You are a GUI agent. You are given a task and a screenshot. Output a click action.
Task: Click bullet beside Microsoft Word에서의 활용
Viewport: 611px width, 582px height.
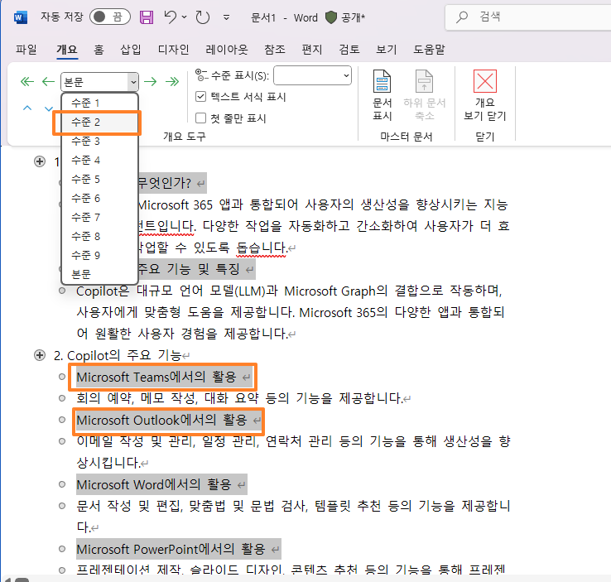click(62, 484)
